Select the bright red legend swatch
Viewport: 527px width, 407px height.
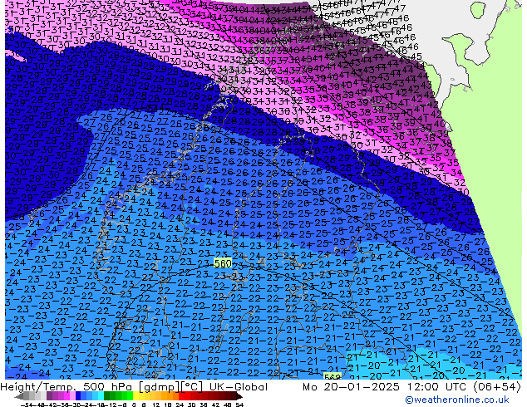181,396
